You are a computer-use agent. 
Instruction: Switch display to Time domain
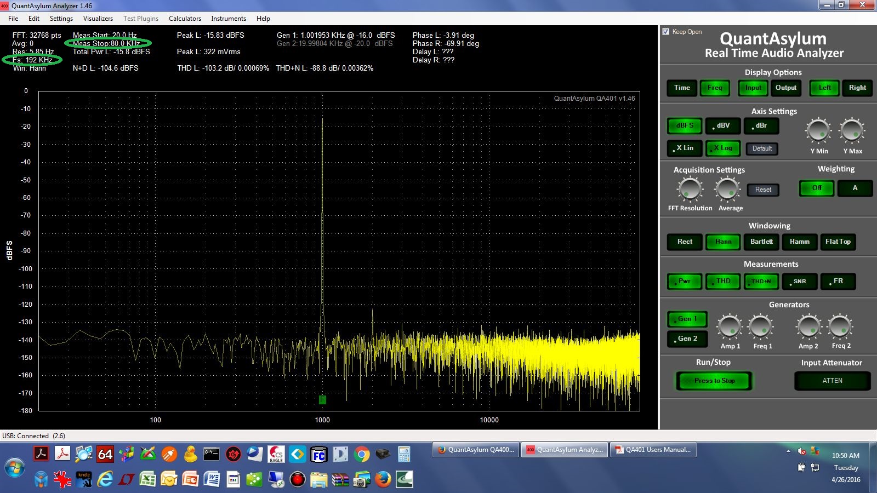coord(682,88)
